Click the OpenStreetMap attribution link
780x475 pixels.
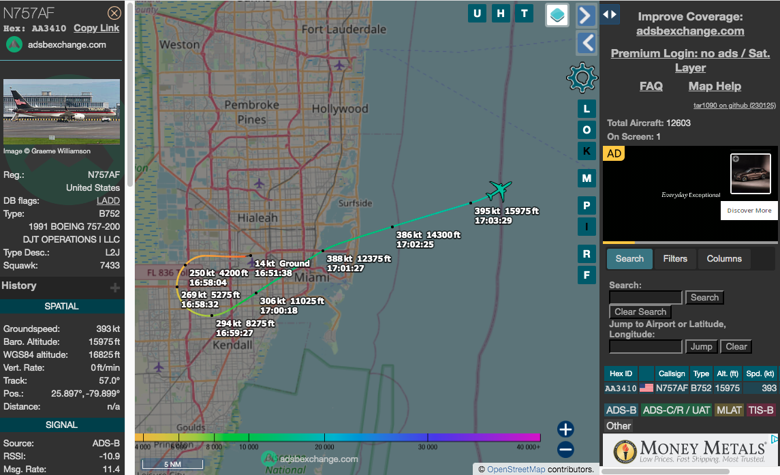point(516,469)
